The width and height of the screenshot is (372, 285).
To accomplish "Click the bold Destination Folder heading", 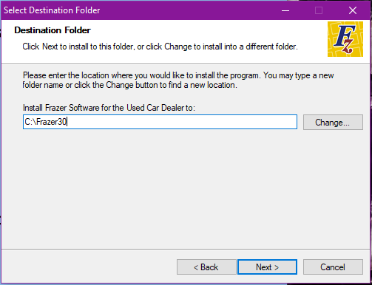I will pyautogui.click(x=53, y=30).
